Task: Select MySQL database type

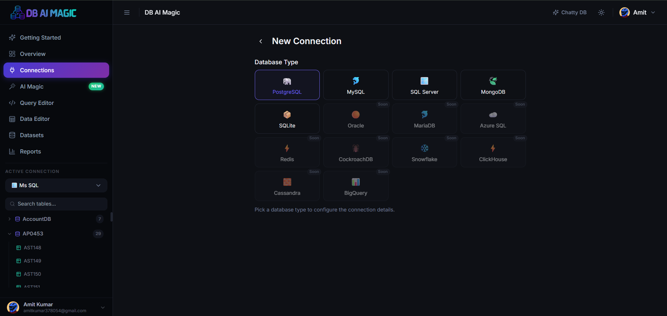Action: (x=356, y=85)
